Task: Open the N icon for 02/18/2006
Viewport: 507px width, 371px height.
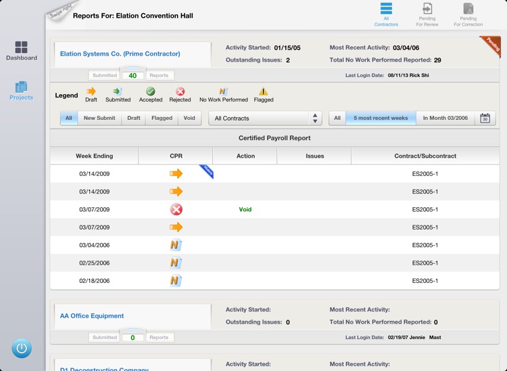Action: (x=176, y=281)
